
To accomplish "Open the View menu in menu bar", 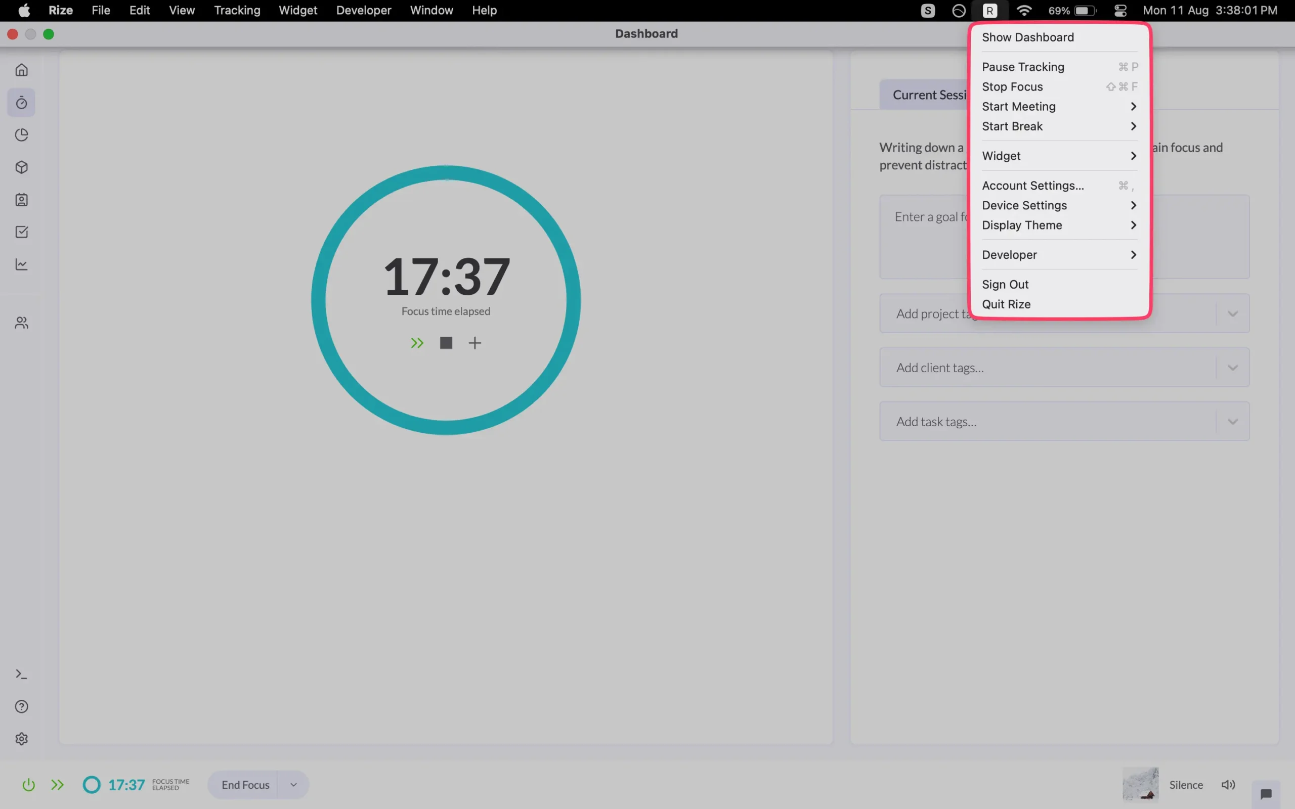I will click(x=182, y=11).
